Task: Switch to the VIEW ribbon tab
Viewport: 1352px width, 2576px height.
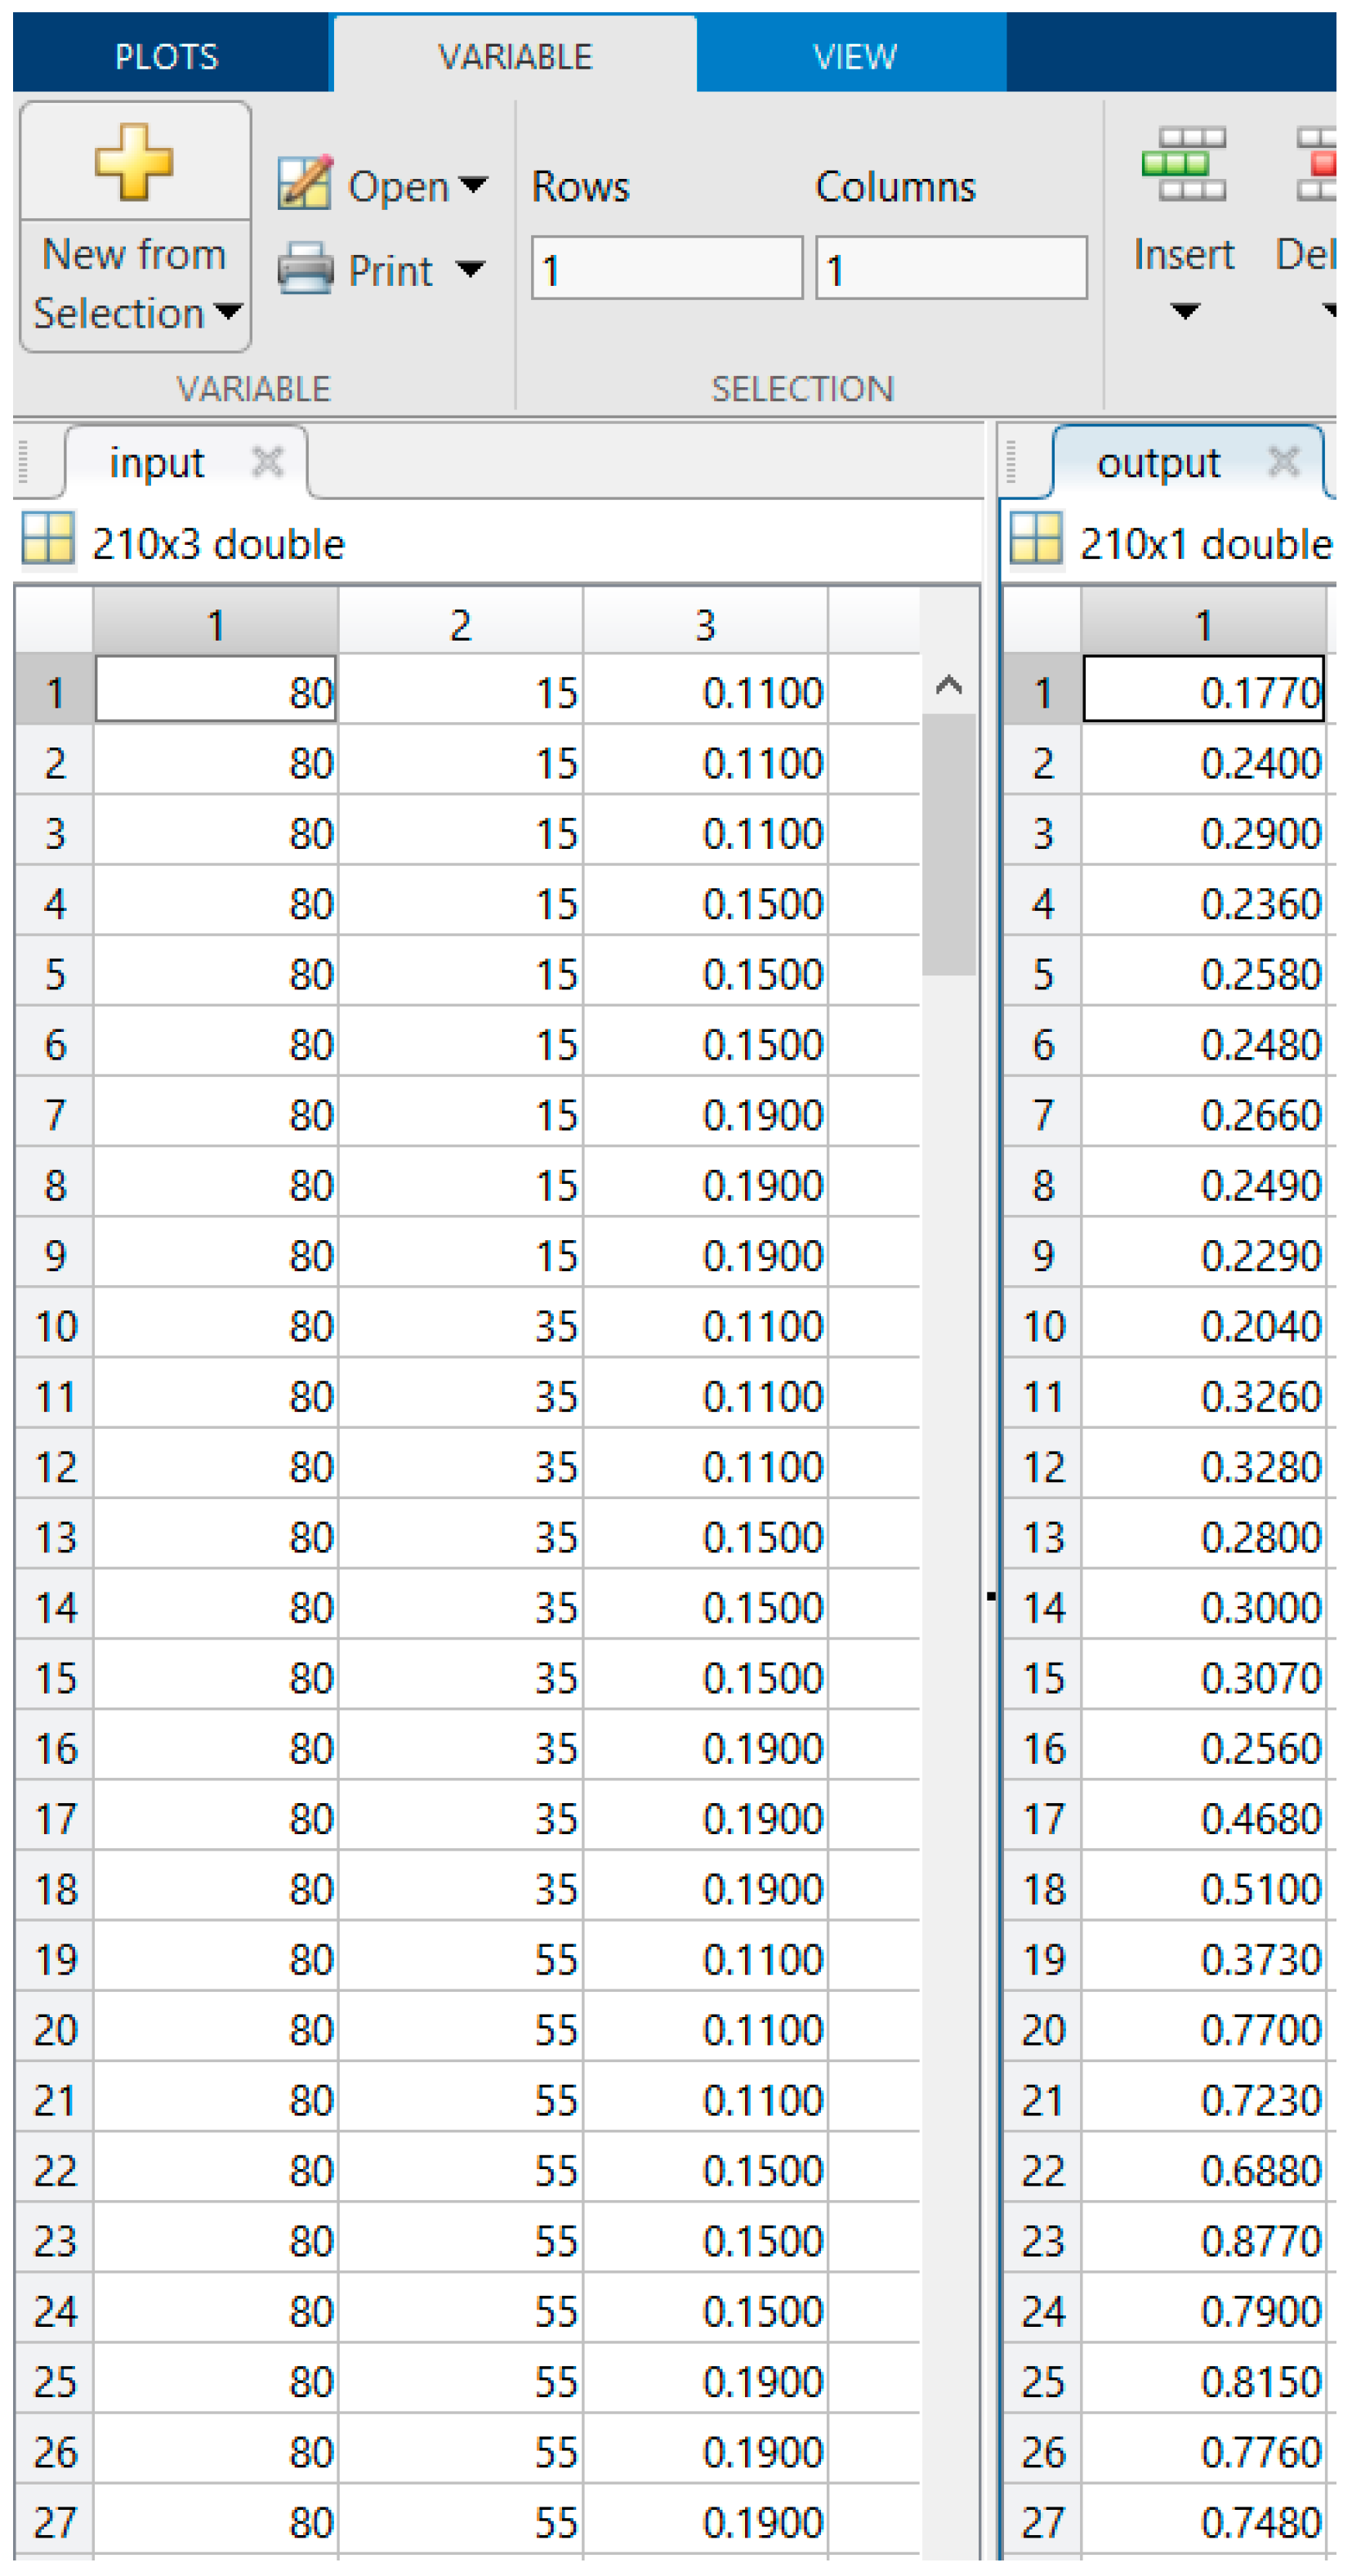Action: tap(853, 56)
